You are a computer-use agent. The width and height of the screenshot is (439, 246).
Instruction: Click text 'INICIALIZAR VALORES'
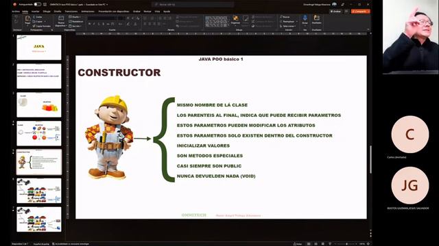(x=203, y=146)
